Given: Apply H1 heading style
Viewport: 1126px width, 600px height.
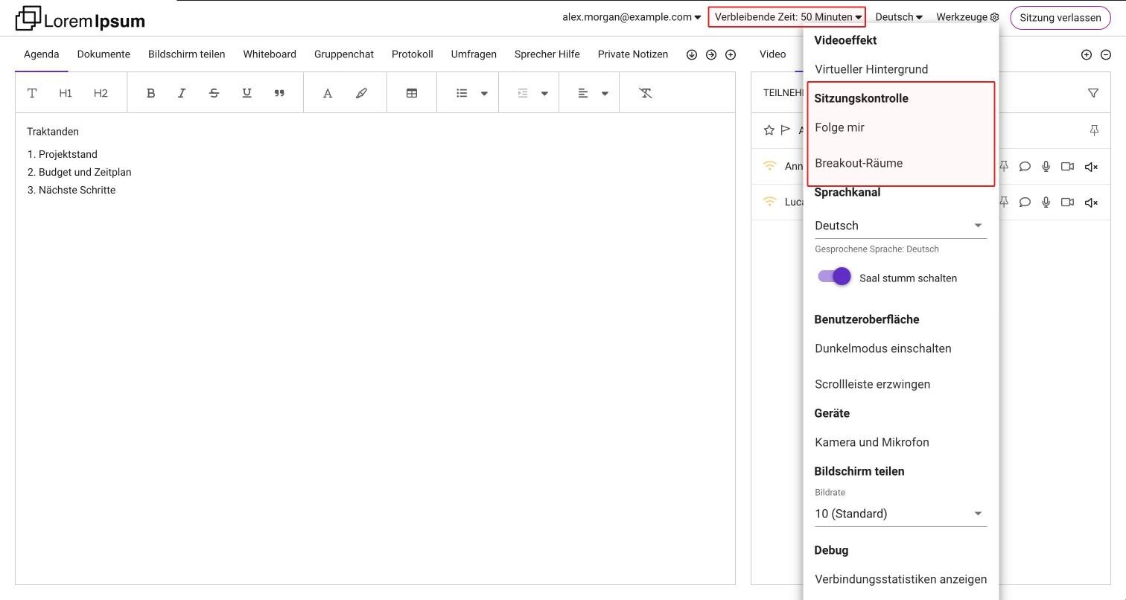Looking at the screenshot, I should click(66, 93).
